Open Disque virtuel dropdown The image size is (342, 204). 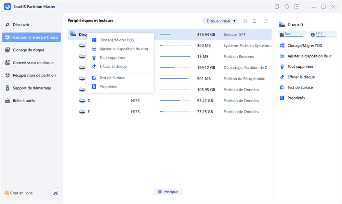220,21
